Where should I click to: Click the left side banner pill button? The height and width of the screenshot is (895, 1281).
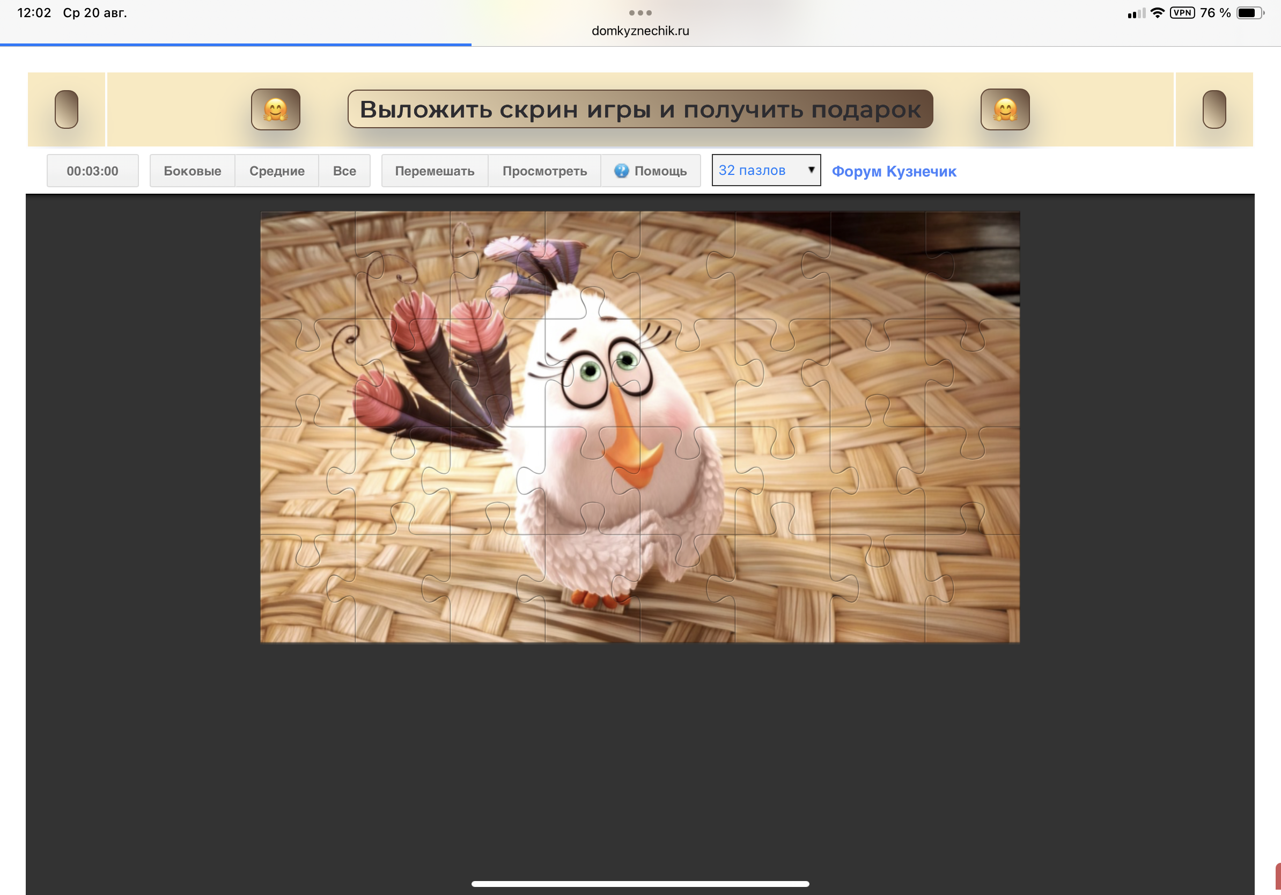tap(67, 109)
